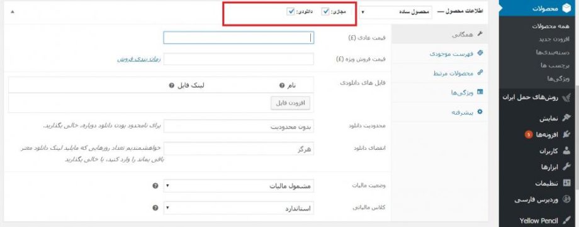
Task: Collapse the اطلاعات محصول panel arrow
Action: click(x=13, y=12)
